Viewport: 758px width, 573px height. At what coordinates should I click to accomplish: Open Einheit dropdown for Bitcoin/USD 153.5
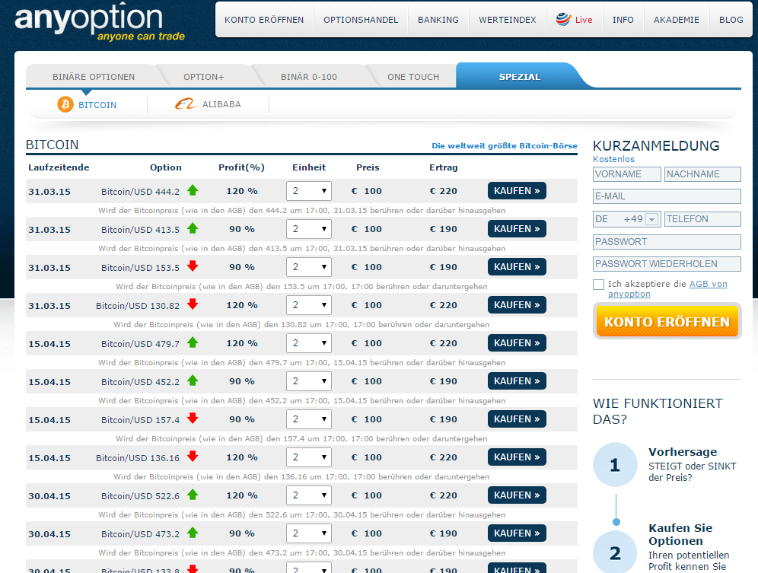pos(309,267)
